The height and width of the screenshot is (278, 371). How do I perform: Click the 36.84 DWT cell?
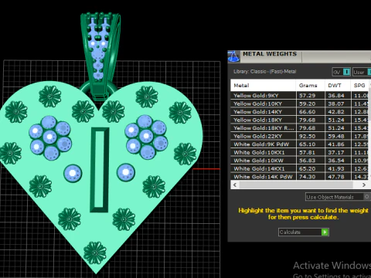click(x=338, y=96)
